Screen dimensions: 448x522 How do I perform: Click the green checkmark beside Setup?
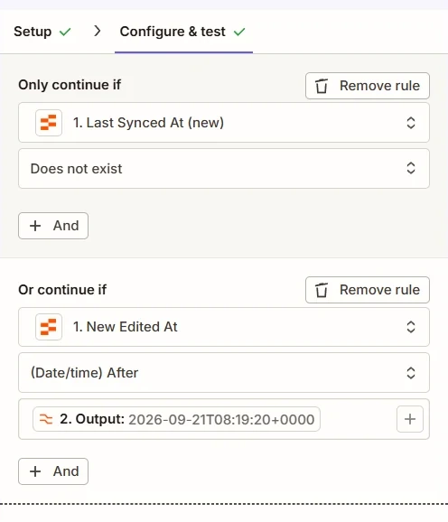(65, 33)
